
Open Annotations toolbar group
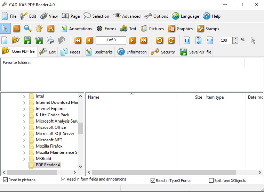pos(76,29)
